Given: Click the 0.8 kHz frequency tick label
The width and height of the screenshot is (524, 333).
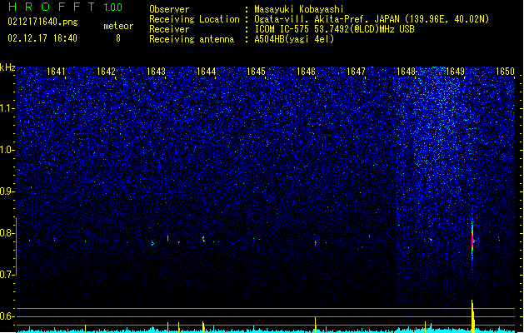Looking at the screenshot, I should coord(7,233).
